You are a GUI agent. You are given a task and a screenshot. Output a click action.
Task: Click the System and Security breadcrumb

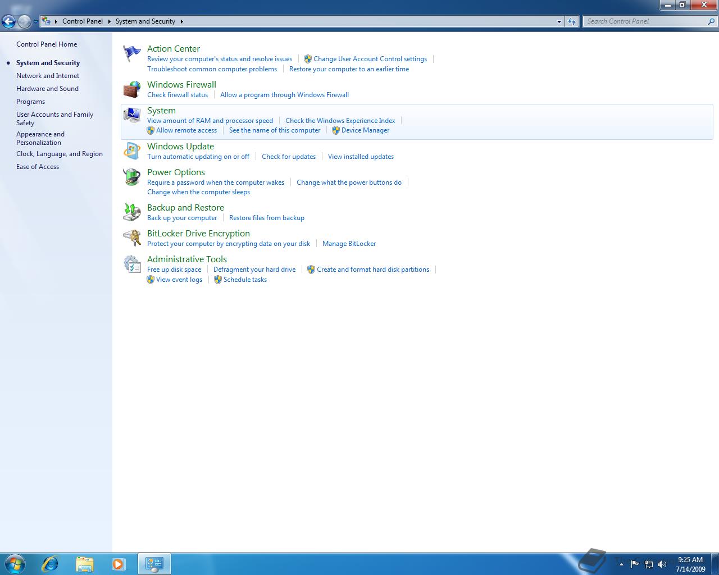click(145, 21)
